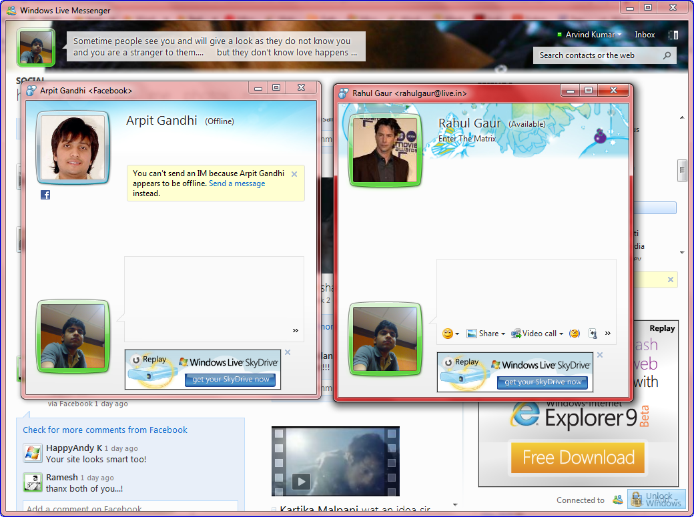Click the search magnifier icon
Image resolution: width=694 pixels, height=517 pixels.
667,55
